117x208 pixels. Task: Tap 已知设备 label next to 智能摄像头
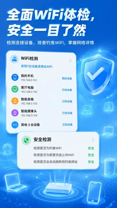pyautogui.click(x=68, y=113)
